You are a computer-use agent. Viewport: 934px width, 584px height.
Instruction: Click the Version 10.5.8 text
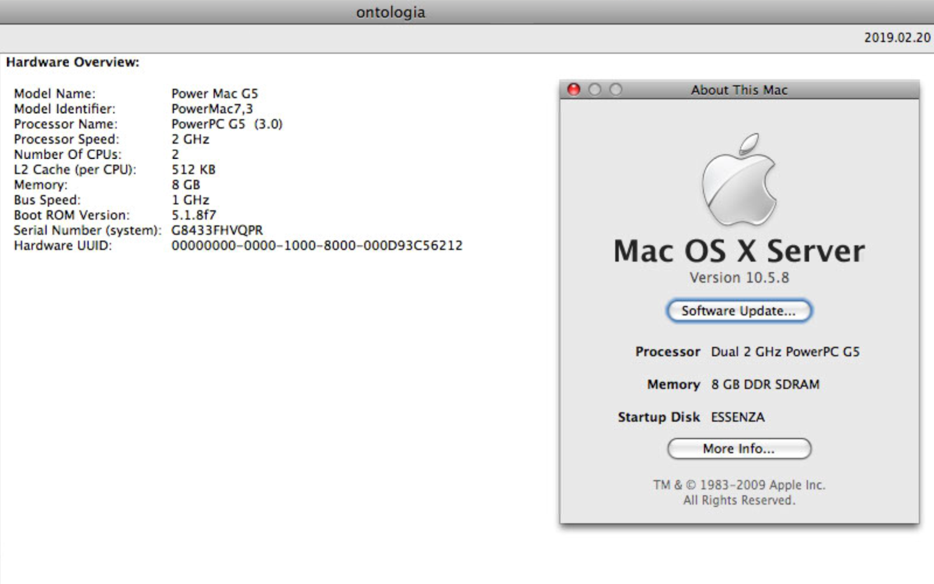[x=739, y=277]
